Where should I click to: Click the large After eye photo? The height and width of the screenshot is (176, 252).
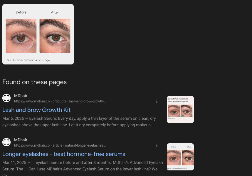(55, 36)
